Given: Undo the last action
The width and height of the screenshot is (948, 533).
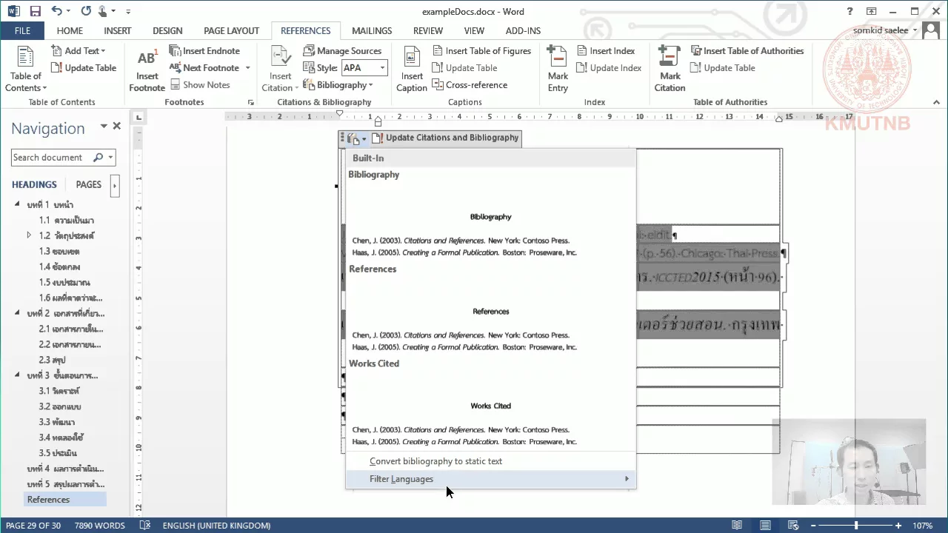Looking at the screenshot, I should (x=57, y=11).
